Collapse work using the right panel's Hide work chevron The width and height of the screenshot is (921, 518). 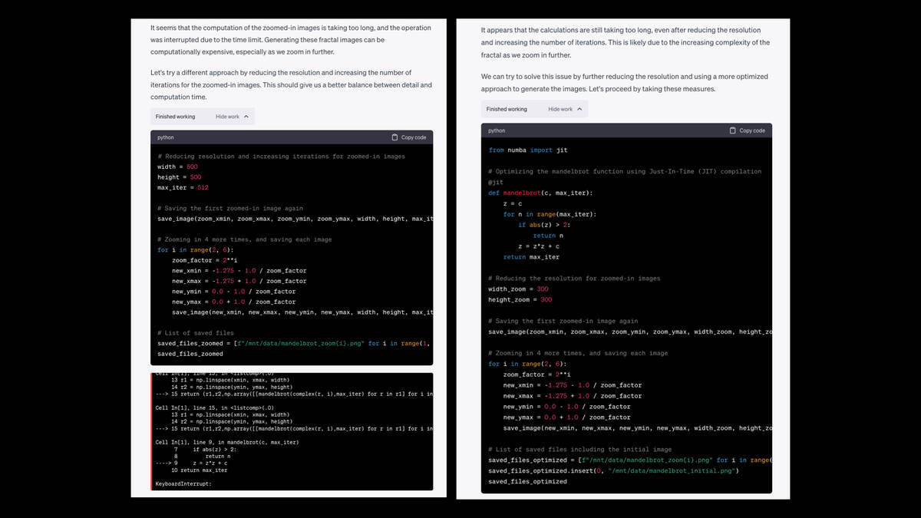click(x=579, y=109)
